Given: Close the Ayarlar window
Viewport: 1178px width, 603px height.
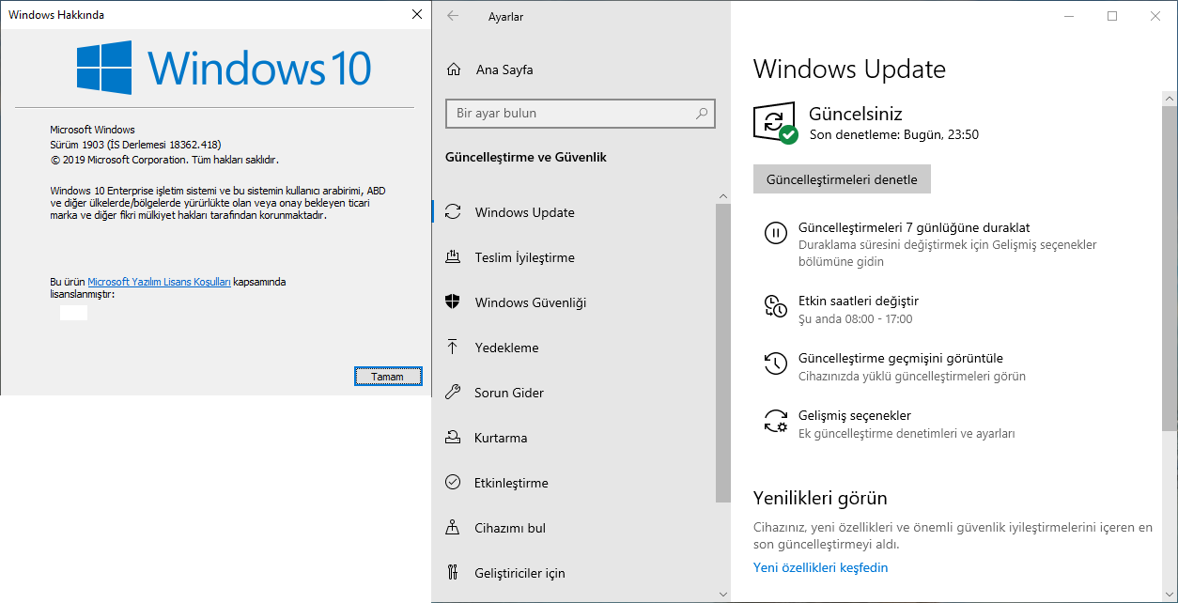Looking at the screenshot, I should (x=1155, y=16).
